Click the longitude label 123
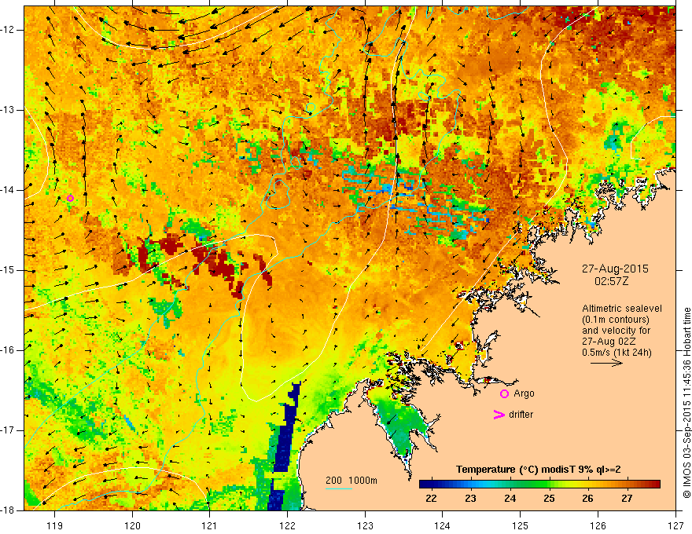Image resolution: width=692 pixels, height=534 pixels. coord(365,525)
